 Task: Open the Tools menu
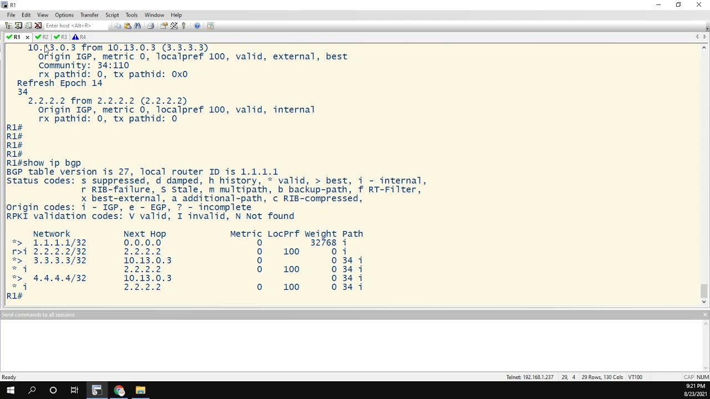tap(131, 15)
